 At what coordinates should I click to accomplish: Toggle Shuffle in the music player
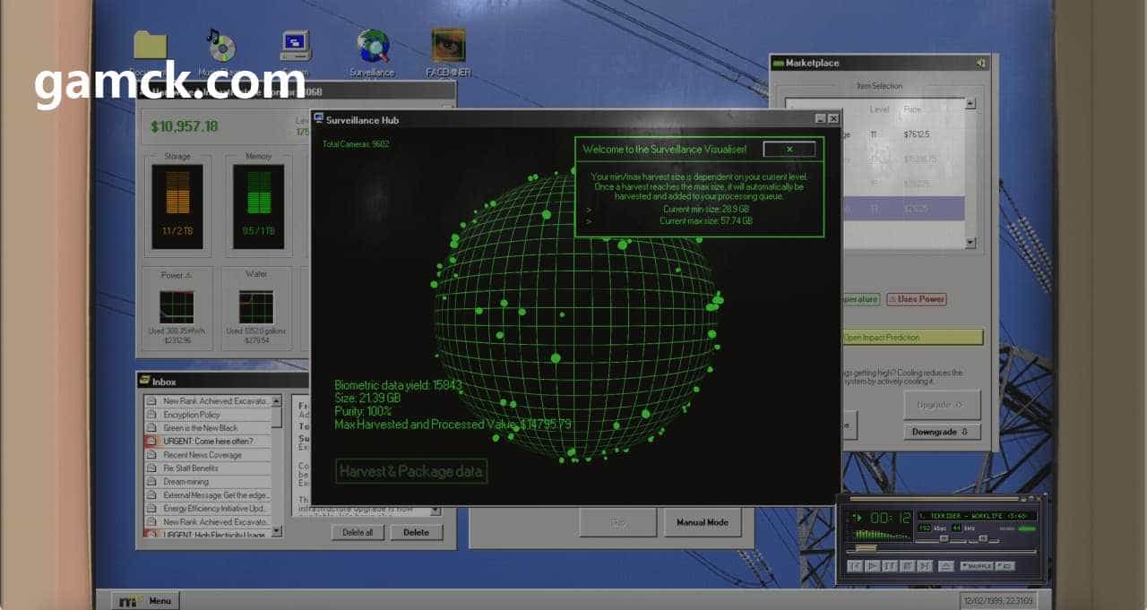pos(977,566)
